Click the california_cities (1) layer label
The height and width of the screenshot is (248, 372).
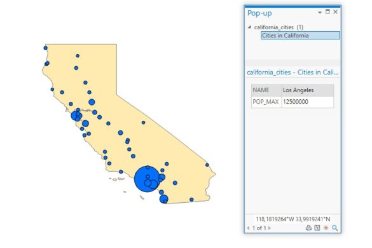pyautogui.click(x=279, y=27)
